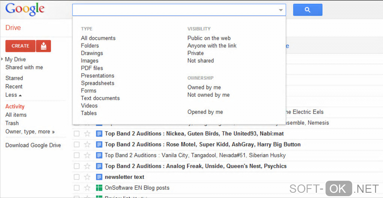The width and height of the screenshot is (383, 198).
Task: Star the OnSoftware EN Blog posts spreadsheet
Action: coord(87,188)
